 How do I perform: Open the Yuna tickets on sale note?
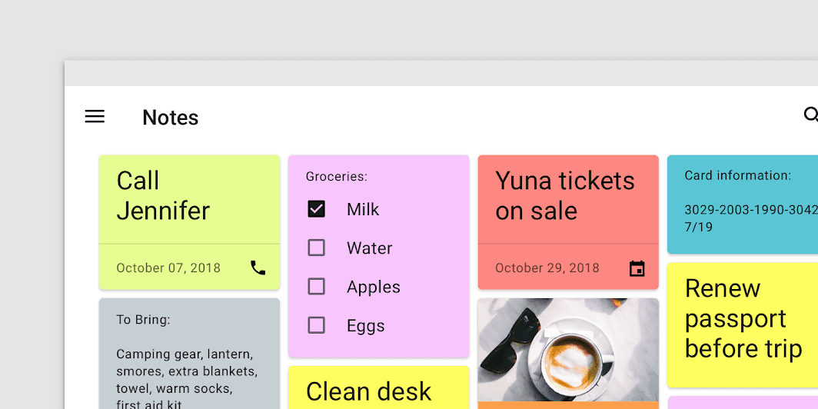coord(568,222)
